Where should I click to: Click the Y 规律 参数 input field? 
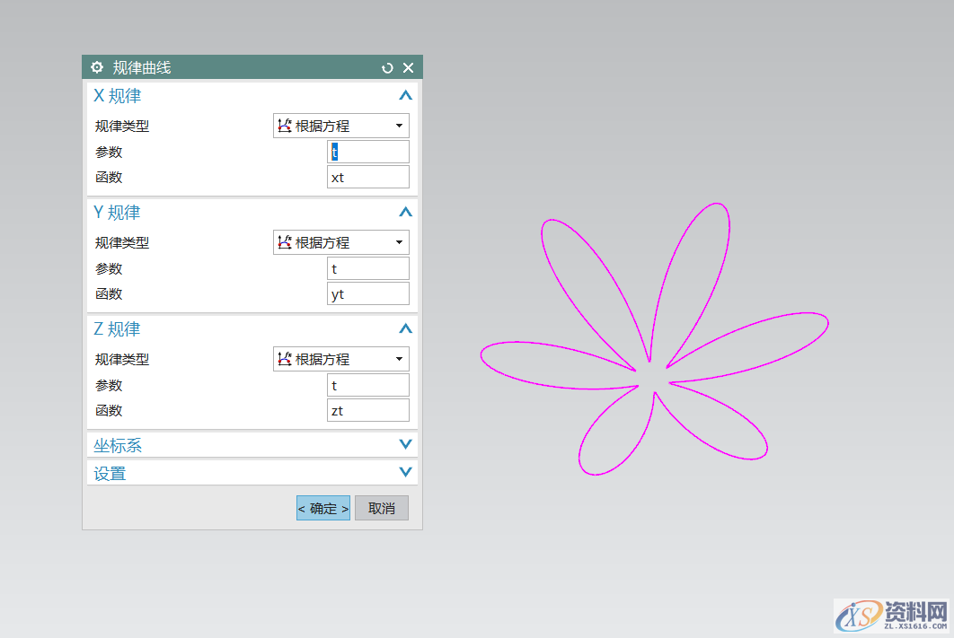click(x=368, y=268)
